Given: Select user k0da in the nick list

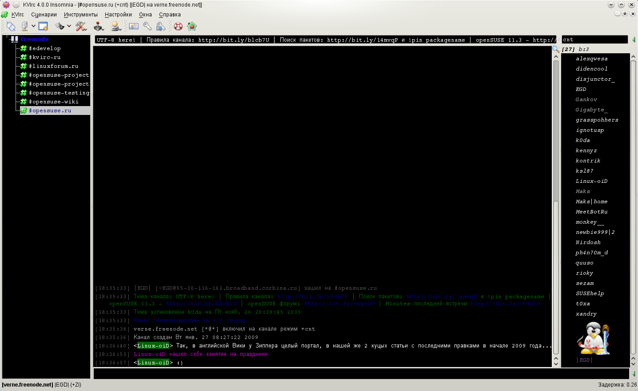Looking at the screenshot, I should (582, 140).
